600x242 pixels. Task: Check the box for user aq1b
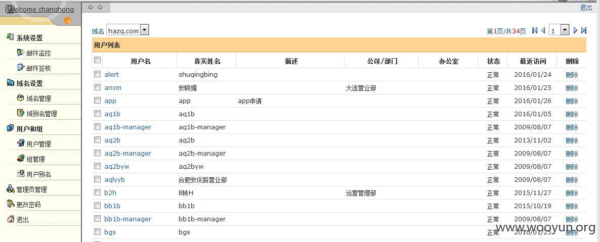[x=98, y=114]
